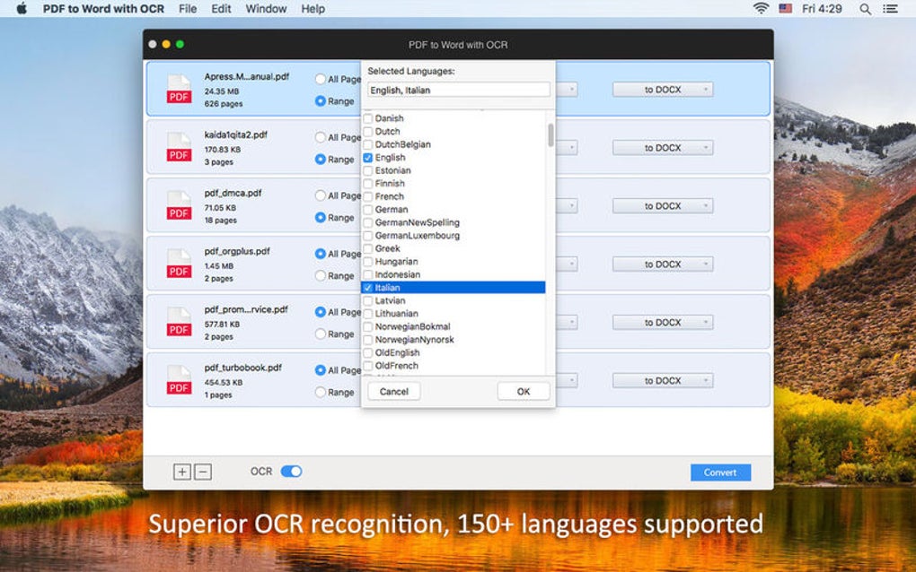The image size is (916, 572).
Task: Remove a file with the minus icon
Action: click(203, 472)
